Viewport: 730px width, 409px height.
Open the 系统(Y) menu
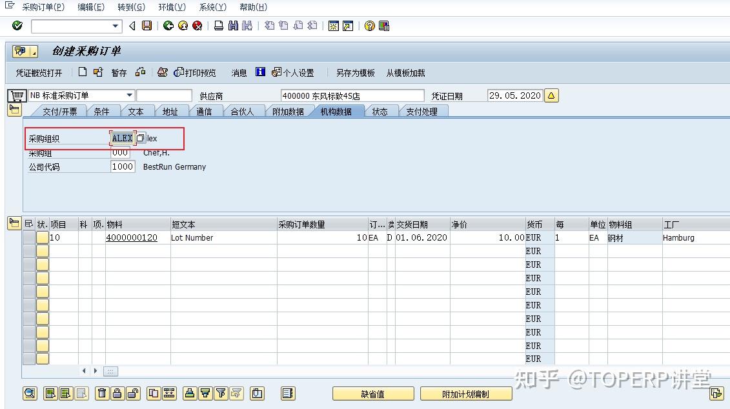(x=213, y=7)
